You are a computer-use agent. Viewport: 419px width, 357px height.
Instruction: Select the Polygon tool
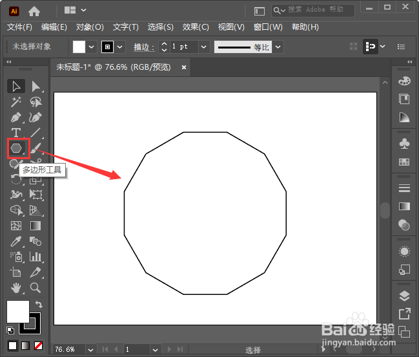tap(16, 148)
